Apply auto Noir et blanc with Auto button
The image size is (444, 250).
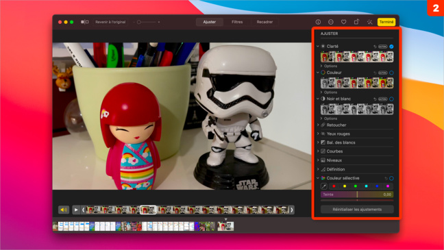382,99
